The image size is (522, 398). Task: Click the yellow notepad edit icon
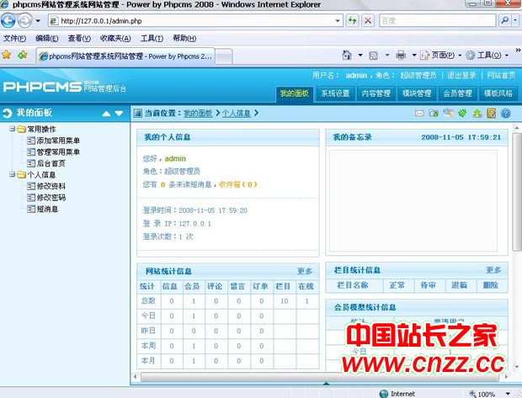click(x=492, y=114)
